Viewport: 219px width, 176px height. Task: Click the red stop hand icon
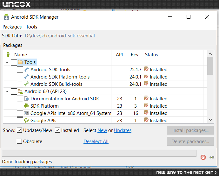coord(203,157)
